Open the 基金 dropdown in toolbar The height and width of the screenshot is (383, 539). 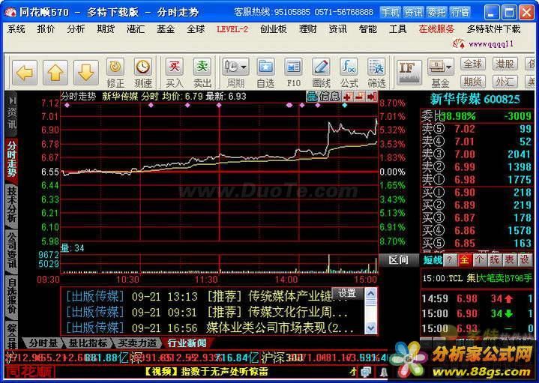tap(440, 73)
